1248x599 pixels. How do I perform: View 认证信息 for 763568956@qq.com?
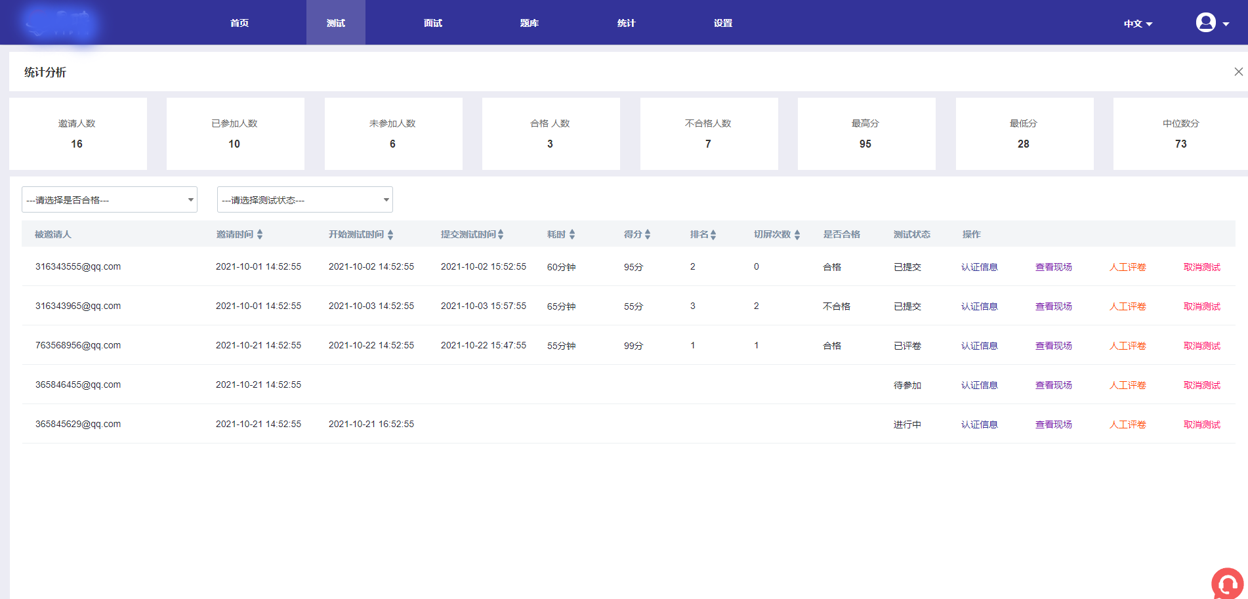click(x=980, y=346)
